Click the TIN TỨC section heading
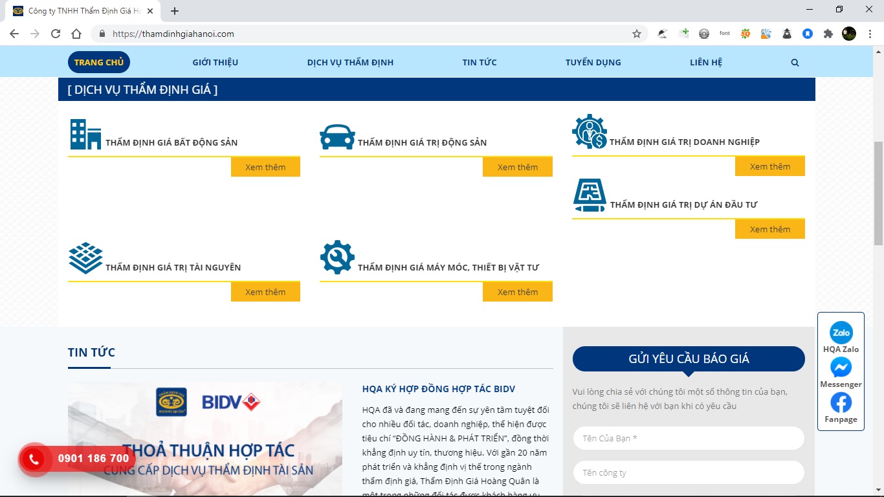This screenshot has height=497, width=884. pyautogui.click(x=91, y=352)
